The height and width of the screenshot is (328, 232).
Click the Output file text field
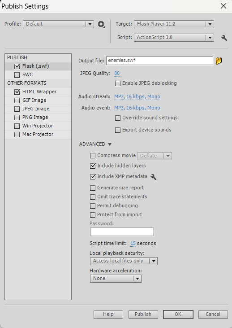[x=159, y=61]
